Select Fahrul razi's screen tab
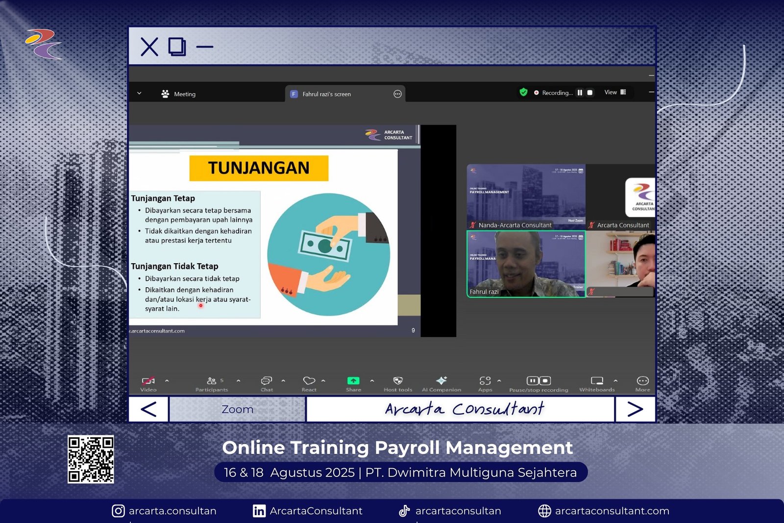Viewport: 784px width, 523px height. click(326, 94)
